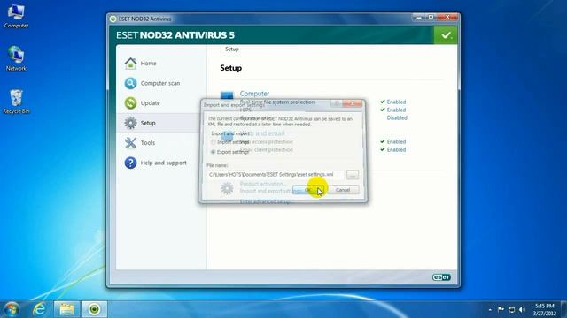Image resolution: width=567 pixels, height=318 pixels.
Task: Show hidden tray icons arrow
Action: [x=490, y=309]
